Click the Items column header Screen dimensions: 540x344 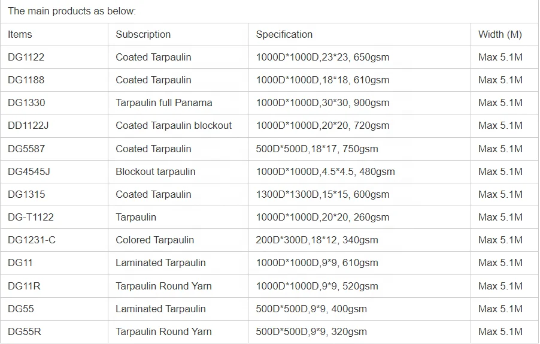(x=20, y=35)
